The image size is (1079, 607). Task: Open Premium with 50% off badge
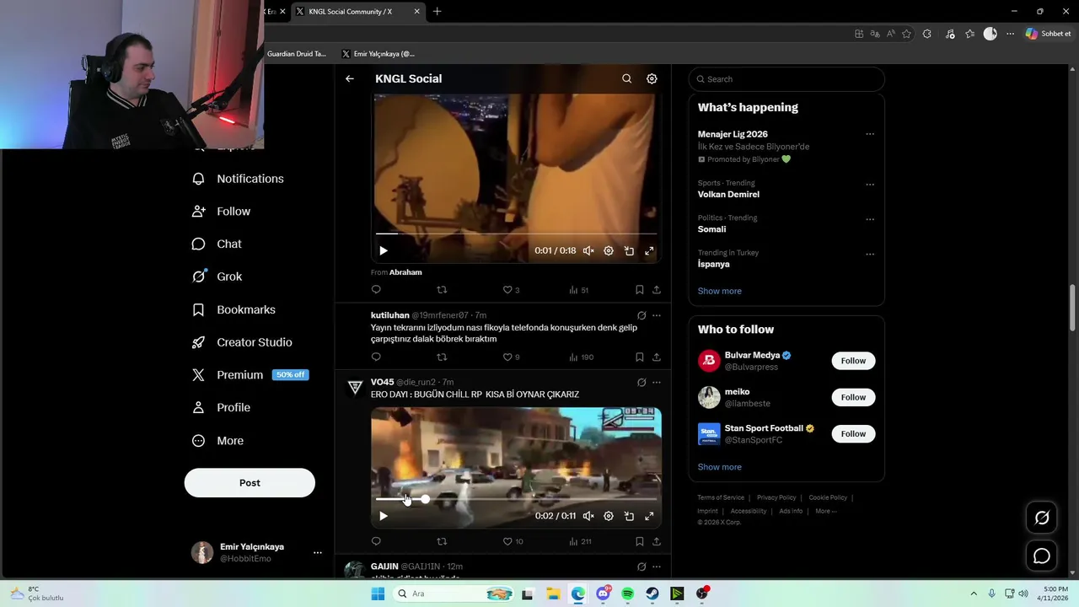click(250, 375)
